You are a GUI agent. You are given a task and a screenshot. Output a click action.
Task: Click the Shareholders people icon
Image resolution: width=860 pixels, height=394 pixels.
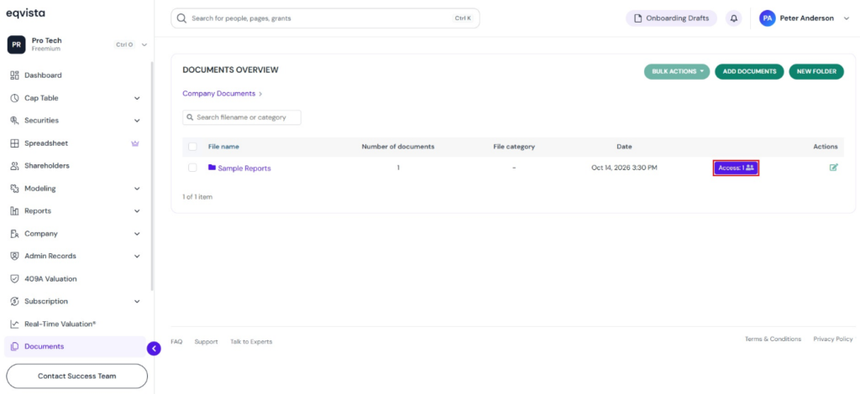click(15, 166)
